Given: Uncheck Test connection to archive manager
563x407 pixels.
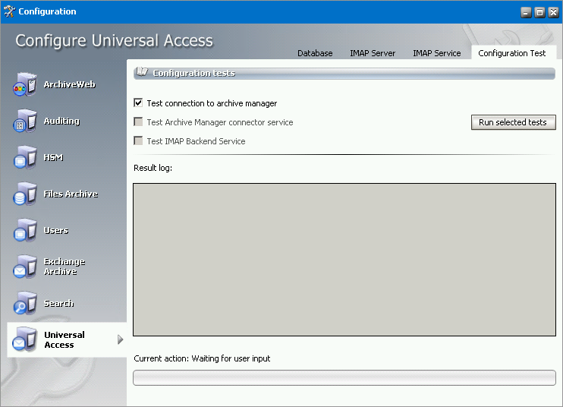Looking at the screenshot, I should click(138, 103).
